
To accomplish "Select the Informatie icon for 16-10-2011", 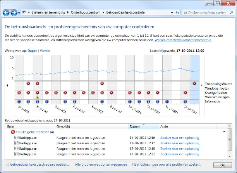I will coord(185,102).
